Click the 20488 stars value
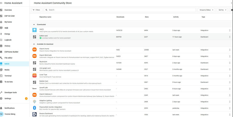 146,50
